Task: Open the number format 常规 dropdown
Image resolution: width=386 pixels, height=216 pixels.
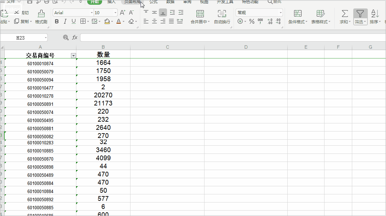Action: (x=281, y=13)
